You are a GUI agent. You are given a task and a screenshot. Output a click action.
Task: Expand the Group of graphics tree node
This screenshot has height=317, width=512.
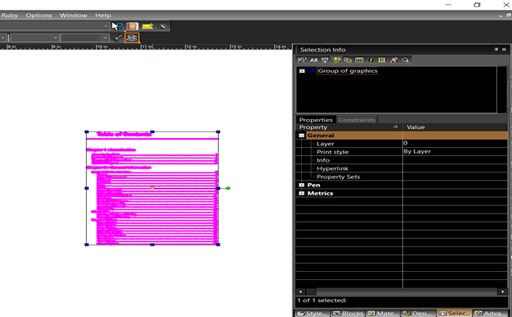tap(302, 71)
